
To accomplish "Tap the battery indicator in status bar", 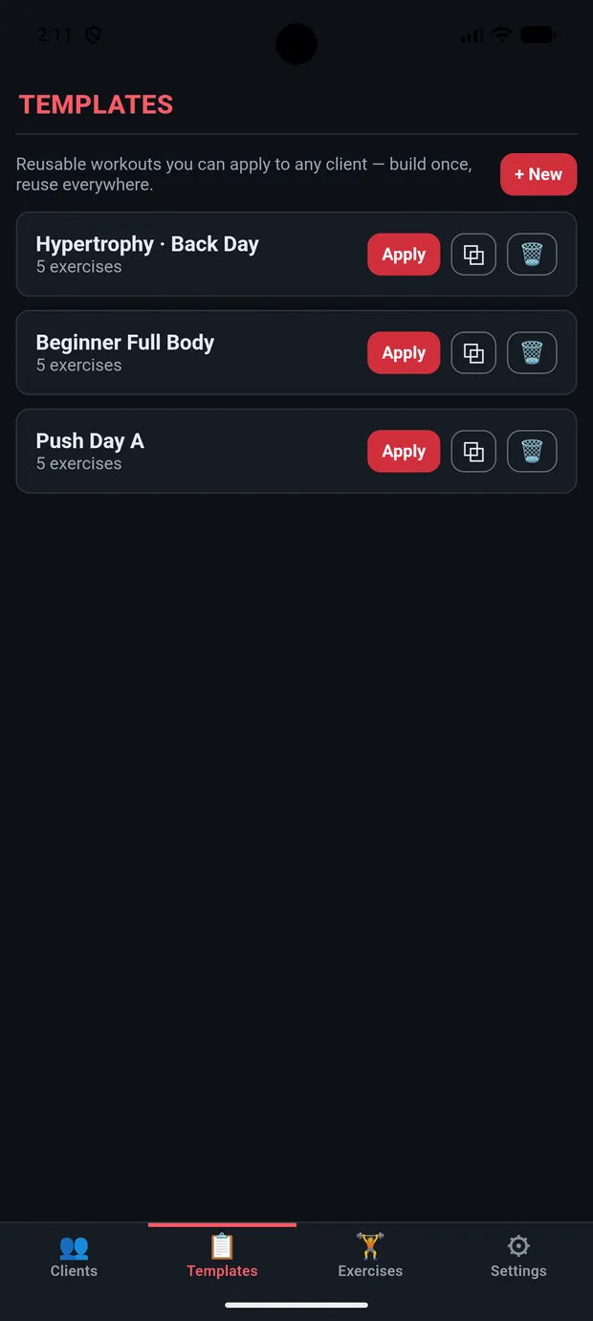I will pyautogui.click(x=538, y=35).
